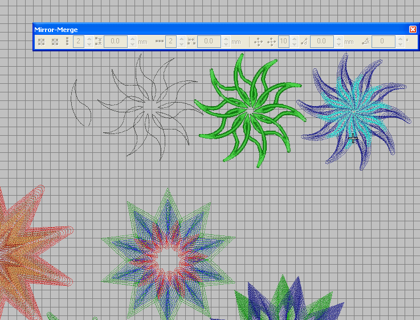Increase the row spacing value with up arrow
This screenshot has height=320, width=420.
(132, 39)
